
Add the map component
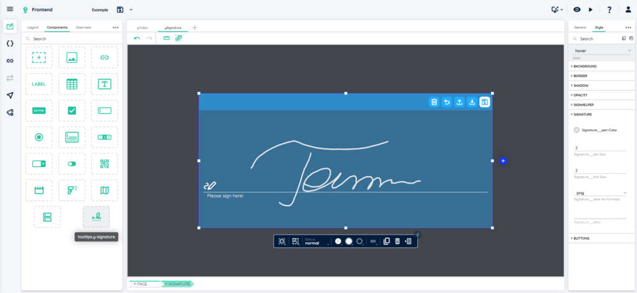(x=105, y=191)
